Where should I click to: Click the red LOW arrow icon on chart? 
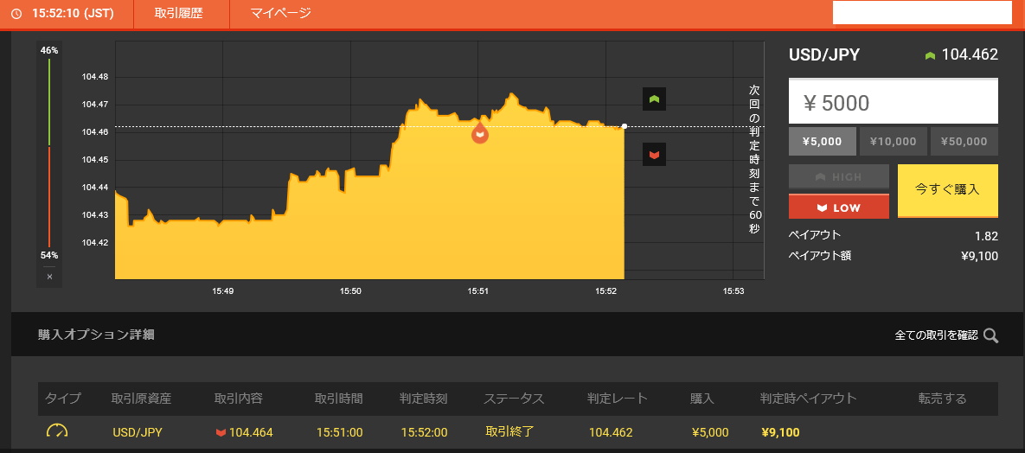[654, 155]
